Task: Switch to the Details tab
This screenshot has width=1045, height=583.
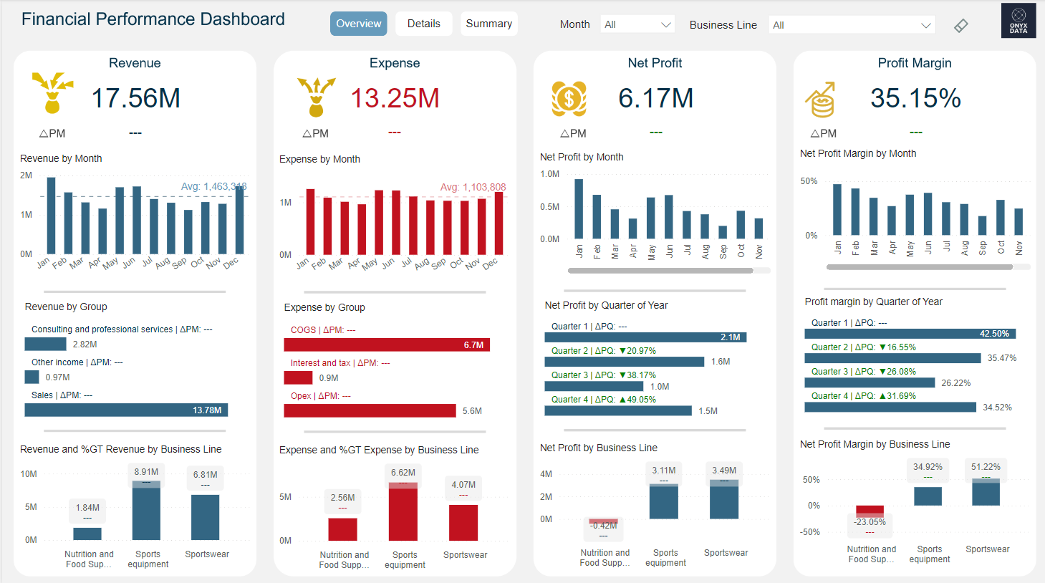Action: click(x=423, y=24)
